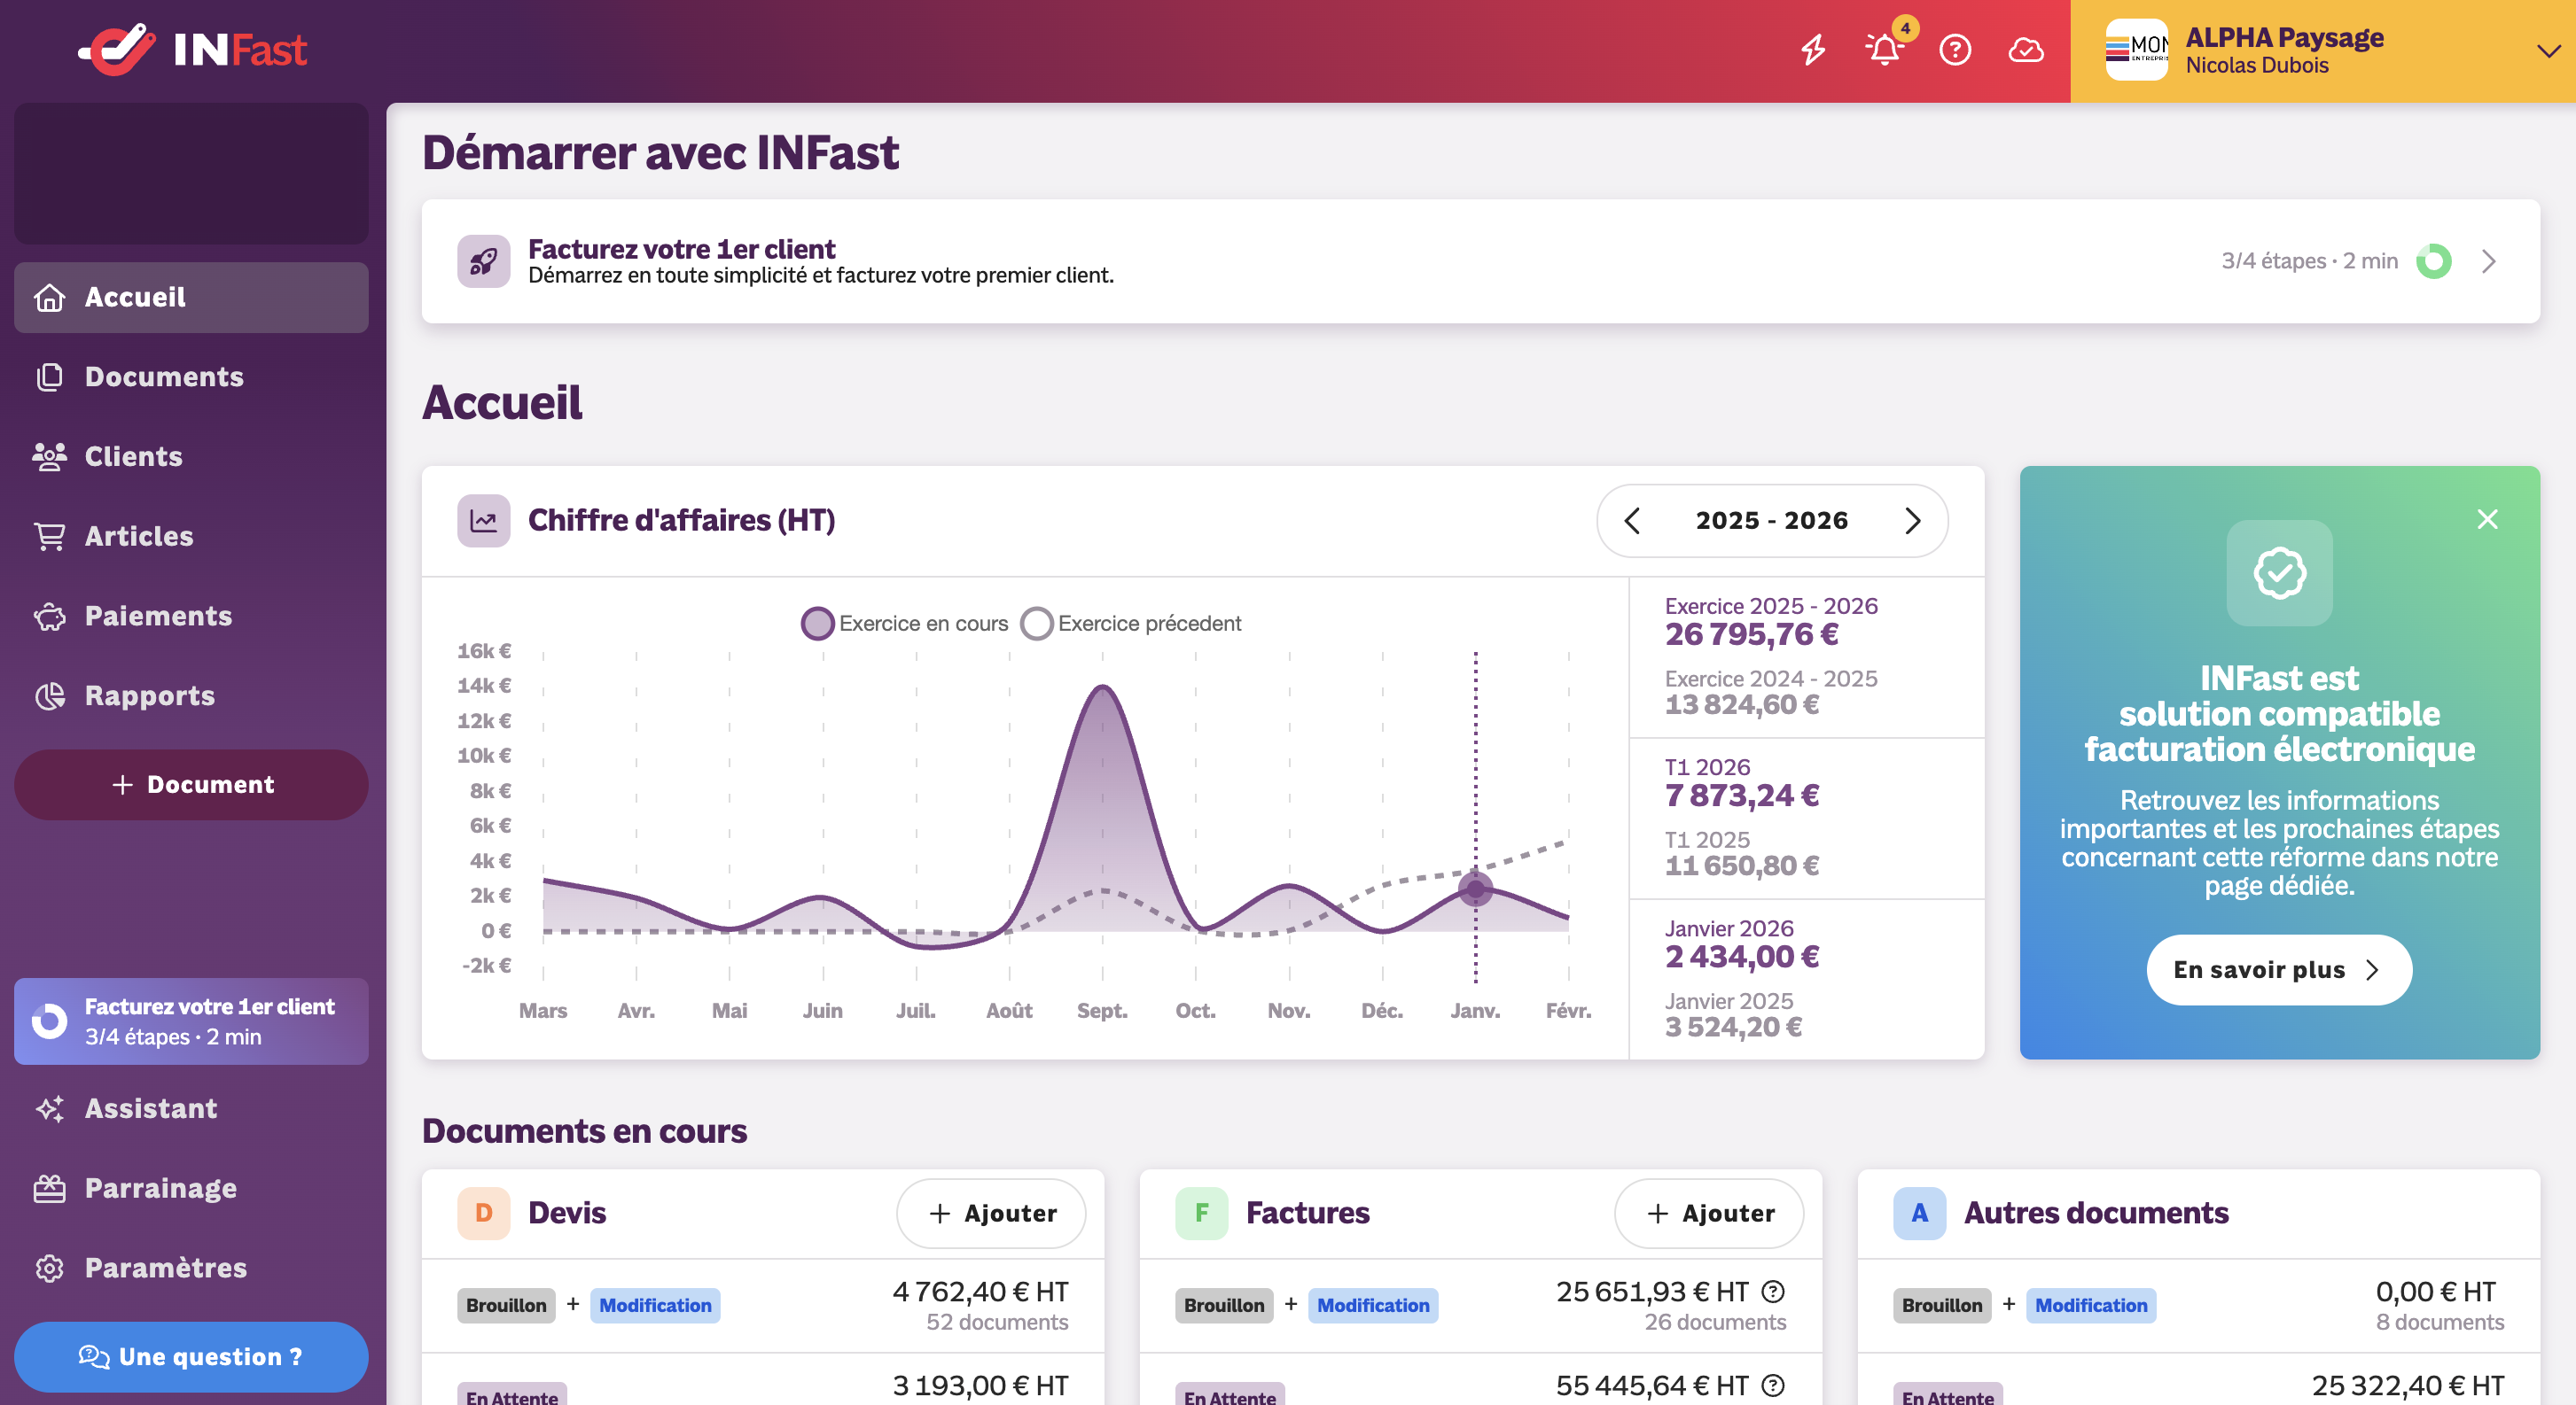2576x1405 pixels.
Task: Click the Autres documents 'A' icon
Action: (1920, 1213)
